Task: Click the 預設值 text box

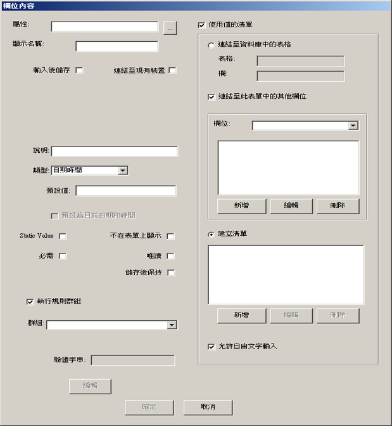Action: (x=125, y=191)
